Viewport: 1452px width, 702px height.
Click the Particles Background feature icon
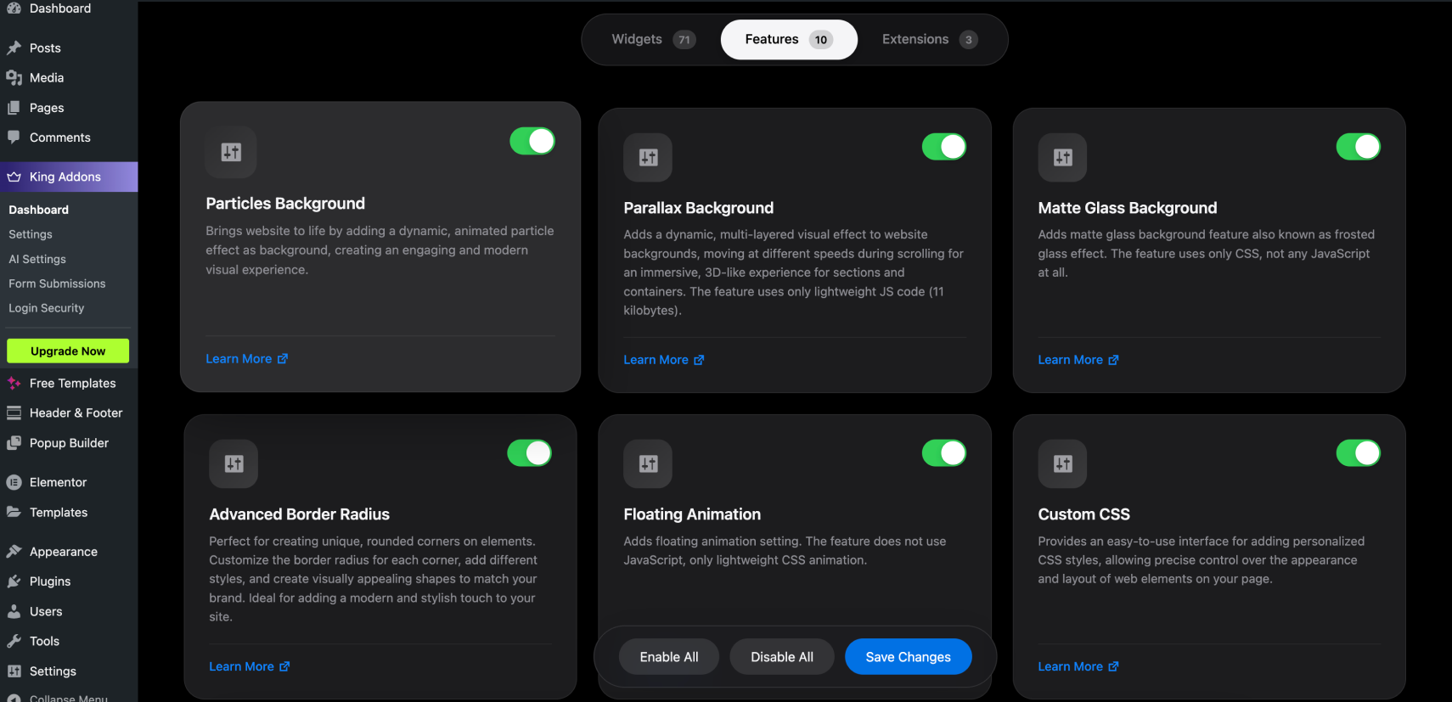coord(231,152)
